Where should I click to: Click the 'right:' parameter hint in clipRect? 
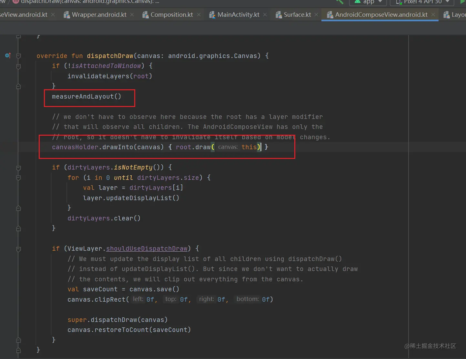(207, 299)
